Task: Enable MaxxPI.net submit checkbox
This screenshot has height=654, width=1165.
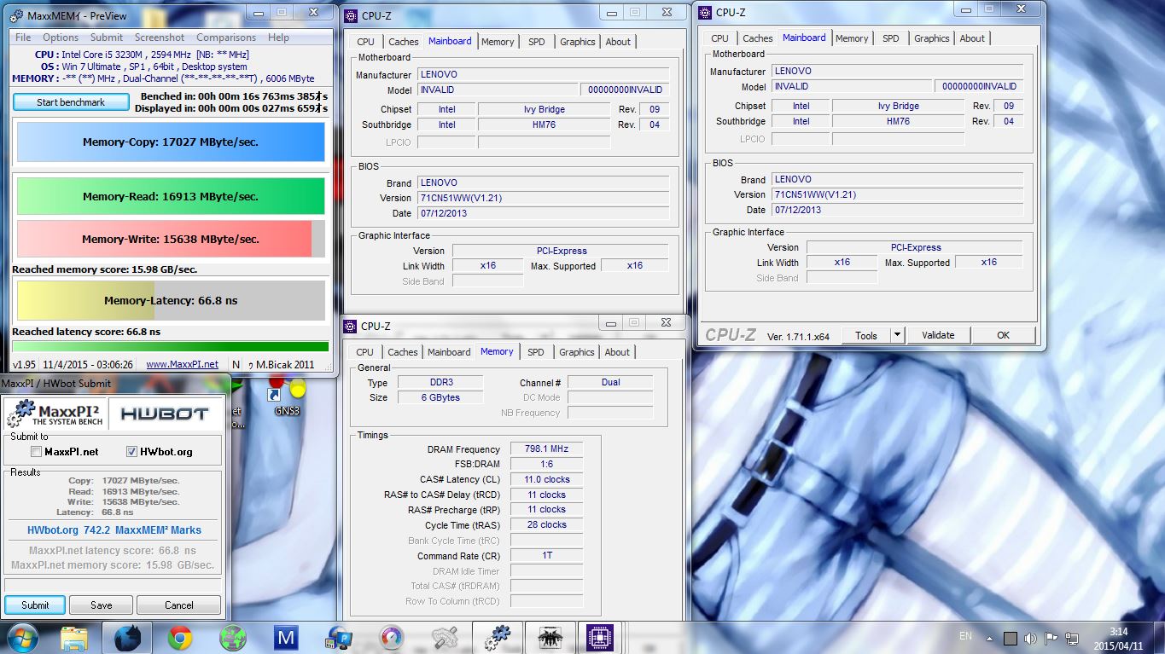Action: (36, 452)
